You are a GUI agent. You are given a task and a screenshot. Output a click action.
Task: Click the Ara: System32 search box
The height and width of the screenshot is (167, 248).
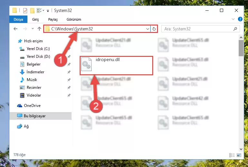[x=200, y=29]
